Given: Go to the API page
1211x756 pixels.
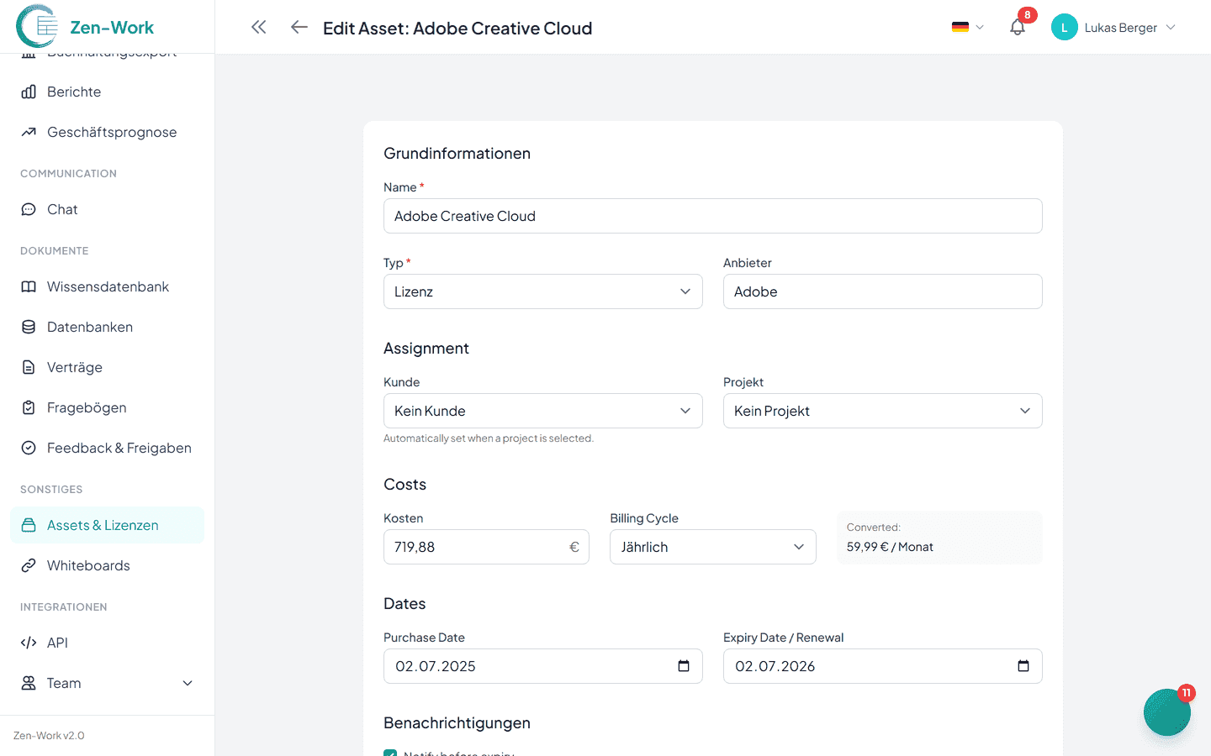Looking at the screenshot, I should click(x=107, y=643).
